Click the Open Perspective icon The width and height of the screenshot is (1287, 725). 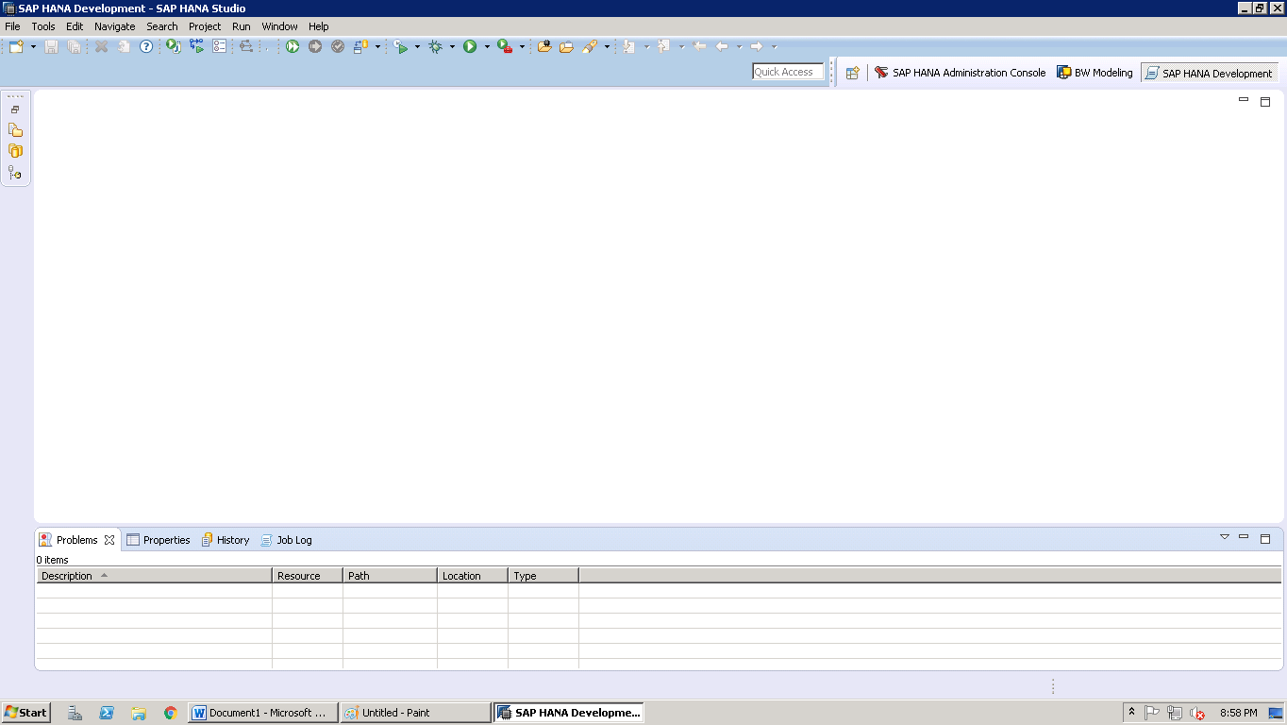[x=852, y=73]
